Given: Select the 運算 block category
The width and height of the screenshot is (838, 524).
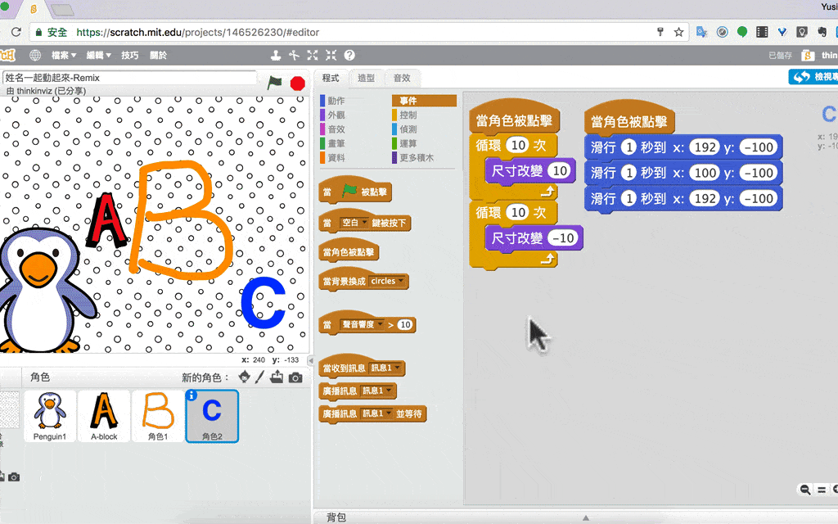Looking at the screenshot, I should [408, 143].
